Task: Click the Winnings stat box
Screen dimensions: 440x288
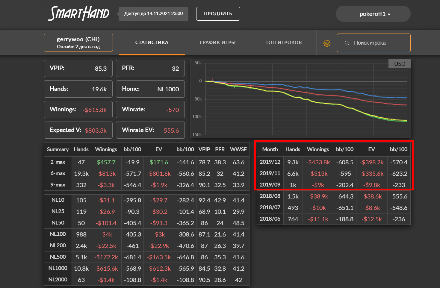Action: point(78,110)
